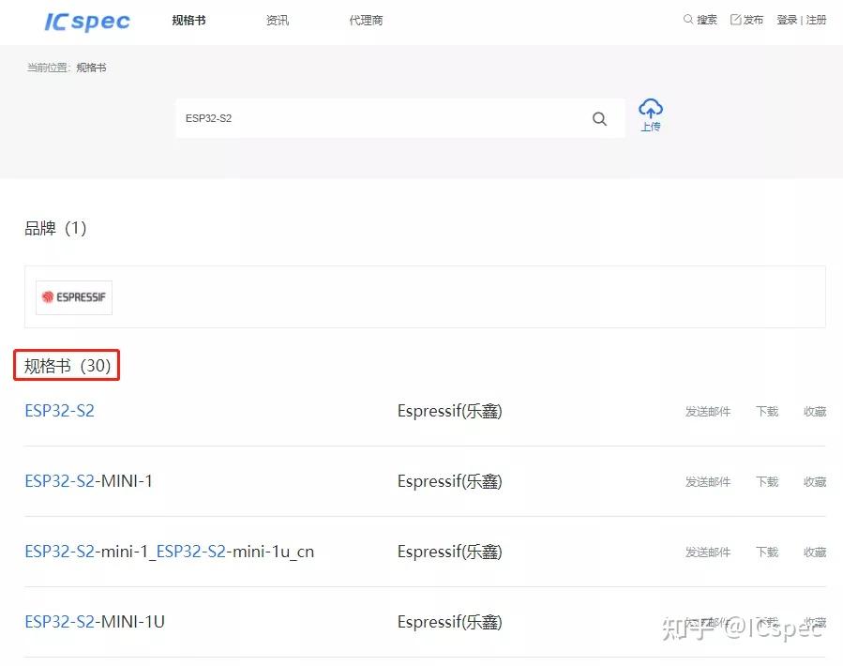Click 收藏 to favorite ESP32-S2-MINI-1
The height and width of the screenshot is (666, 843).
[814, 481]
